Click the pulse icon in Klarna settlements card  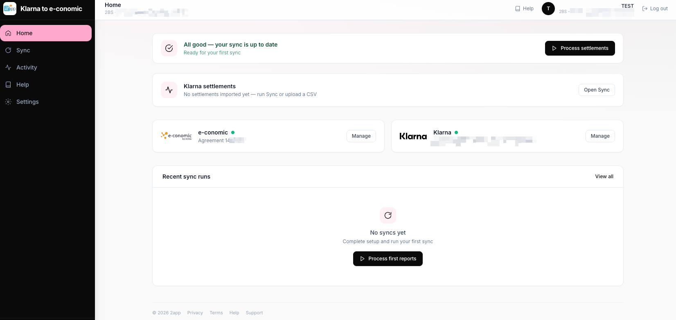tap(169, 90)
